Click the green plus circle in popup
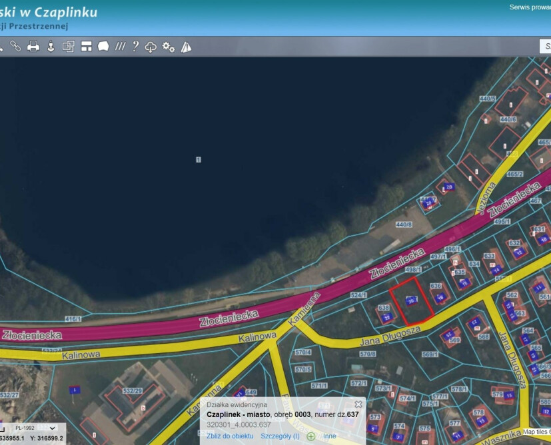Screen dimensions: 551x445 311,436
